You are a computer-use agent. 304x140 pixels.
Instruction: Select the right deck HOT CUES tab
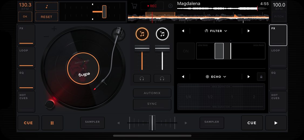278,102
